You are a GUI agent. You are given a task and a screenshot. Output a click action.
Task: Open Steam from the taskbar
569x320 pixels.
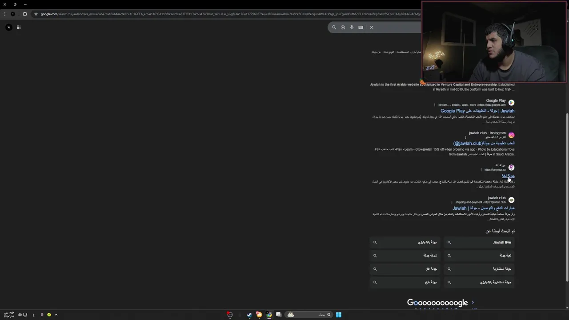click(249, 315)
